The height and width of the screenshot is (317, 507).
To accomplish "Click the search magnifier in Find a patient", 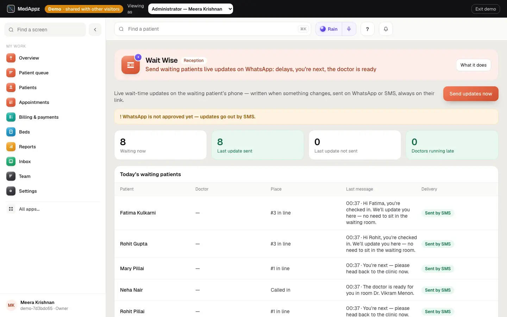I will (x=121, y=29).
